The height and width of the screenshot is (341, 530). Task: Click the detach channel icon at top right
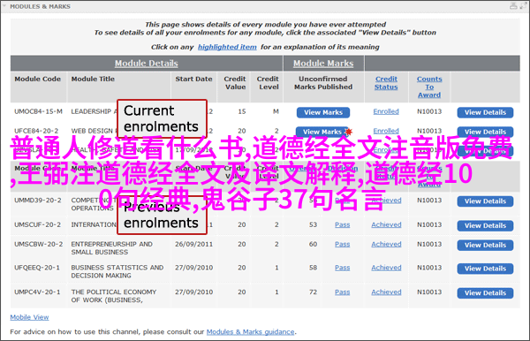point(525,6)
